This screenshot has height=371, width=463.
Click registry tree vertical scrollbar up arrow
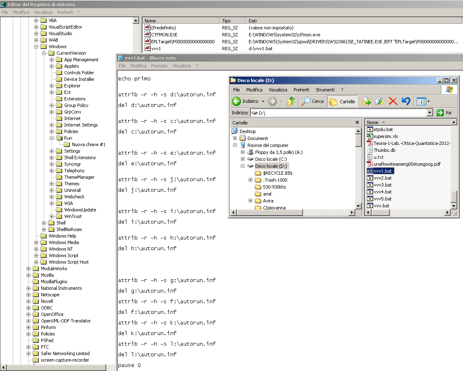pos(136,20)
